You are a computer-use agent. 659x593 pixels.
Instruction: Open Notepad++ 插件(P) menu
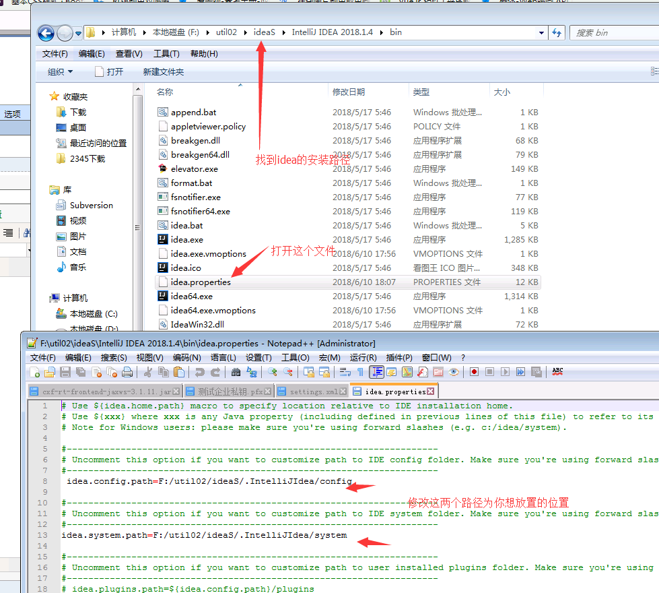point(399,358)
